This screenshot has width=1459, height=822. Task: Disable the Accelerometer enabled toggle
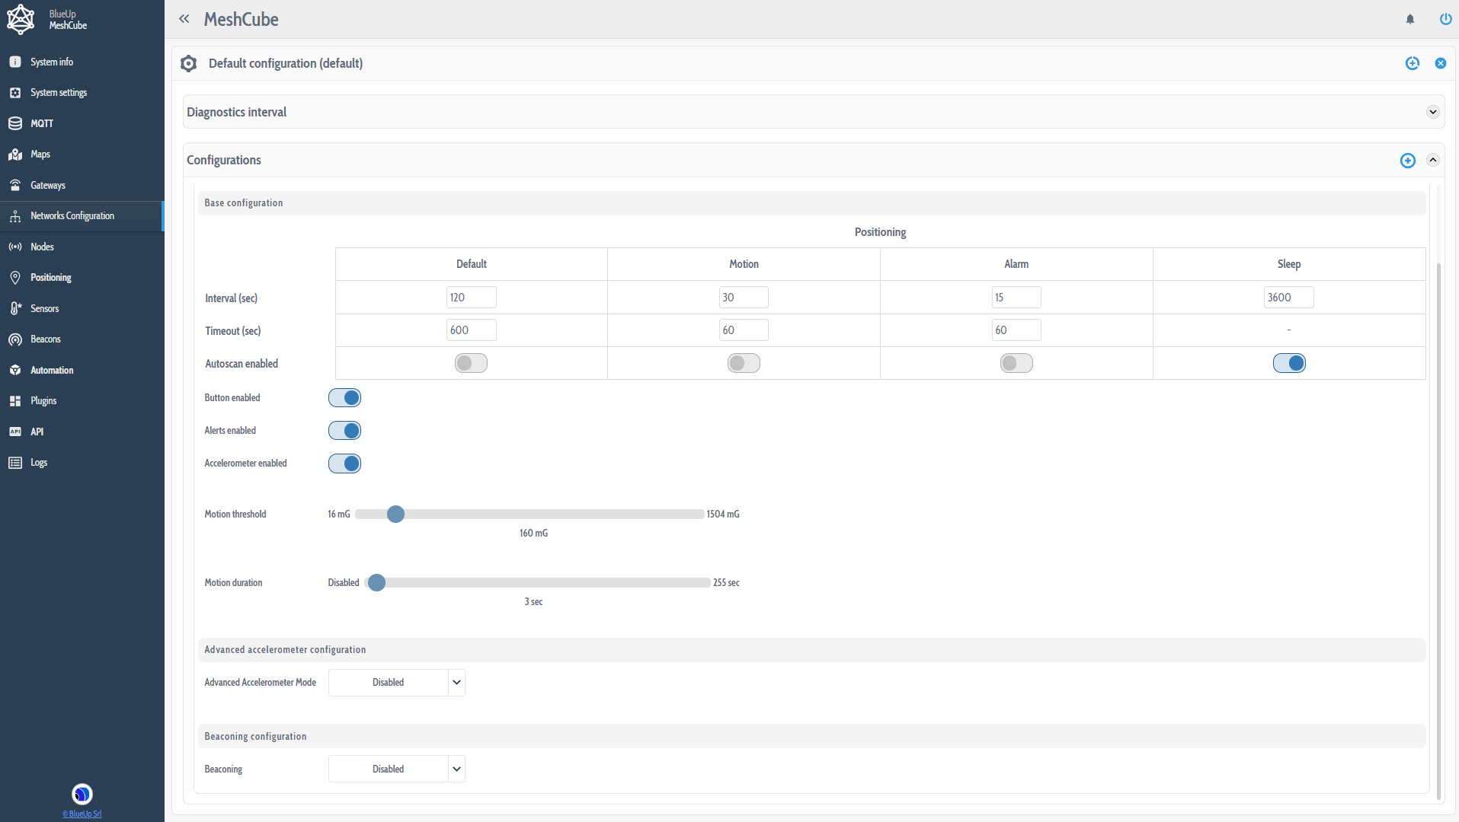(x=344, y=463)
